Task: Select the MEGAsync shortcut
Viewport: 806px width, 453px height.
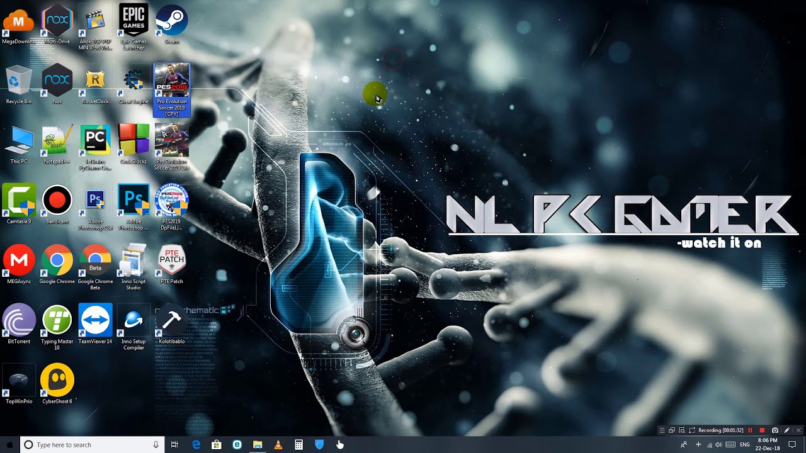Action: [x=19, y=264]
